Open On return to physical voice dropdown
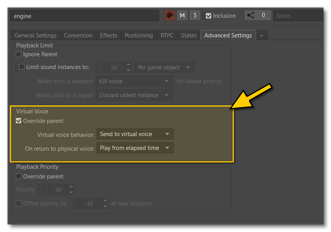 tap(135, 148)
